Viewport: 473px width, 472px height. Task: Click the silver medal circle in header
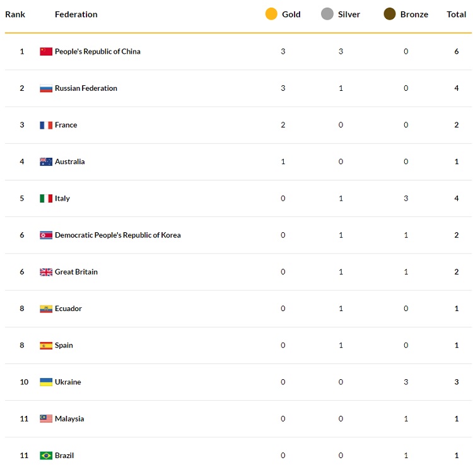tap(327, 14)
